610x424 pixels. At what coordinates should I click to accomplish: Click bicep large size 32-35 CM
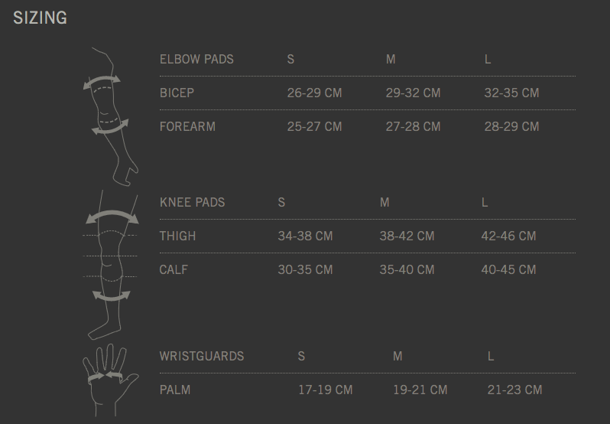pyautogui.click(x=511, y=93)
